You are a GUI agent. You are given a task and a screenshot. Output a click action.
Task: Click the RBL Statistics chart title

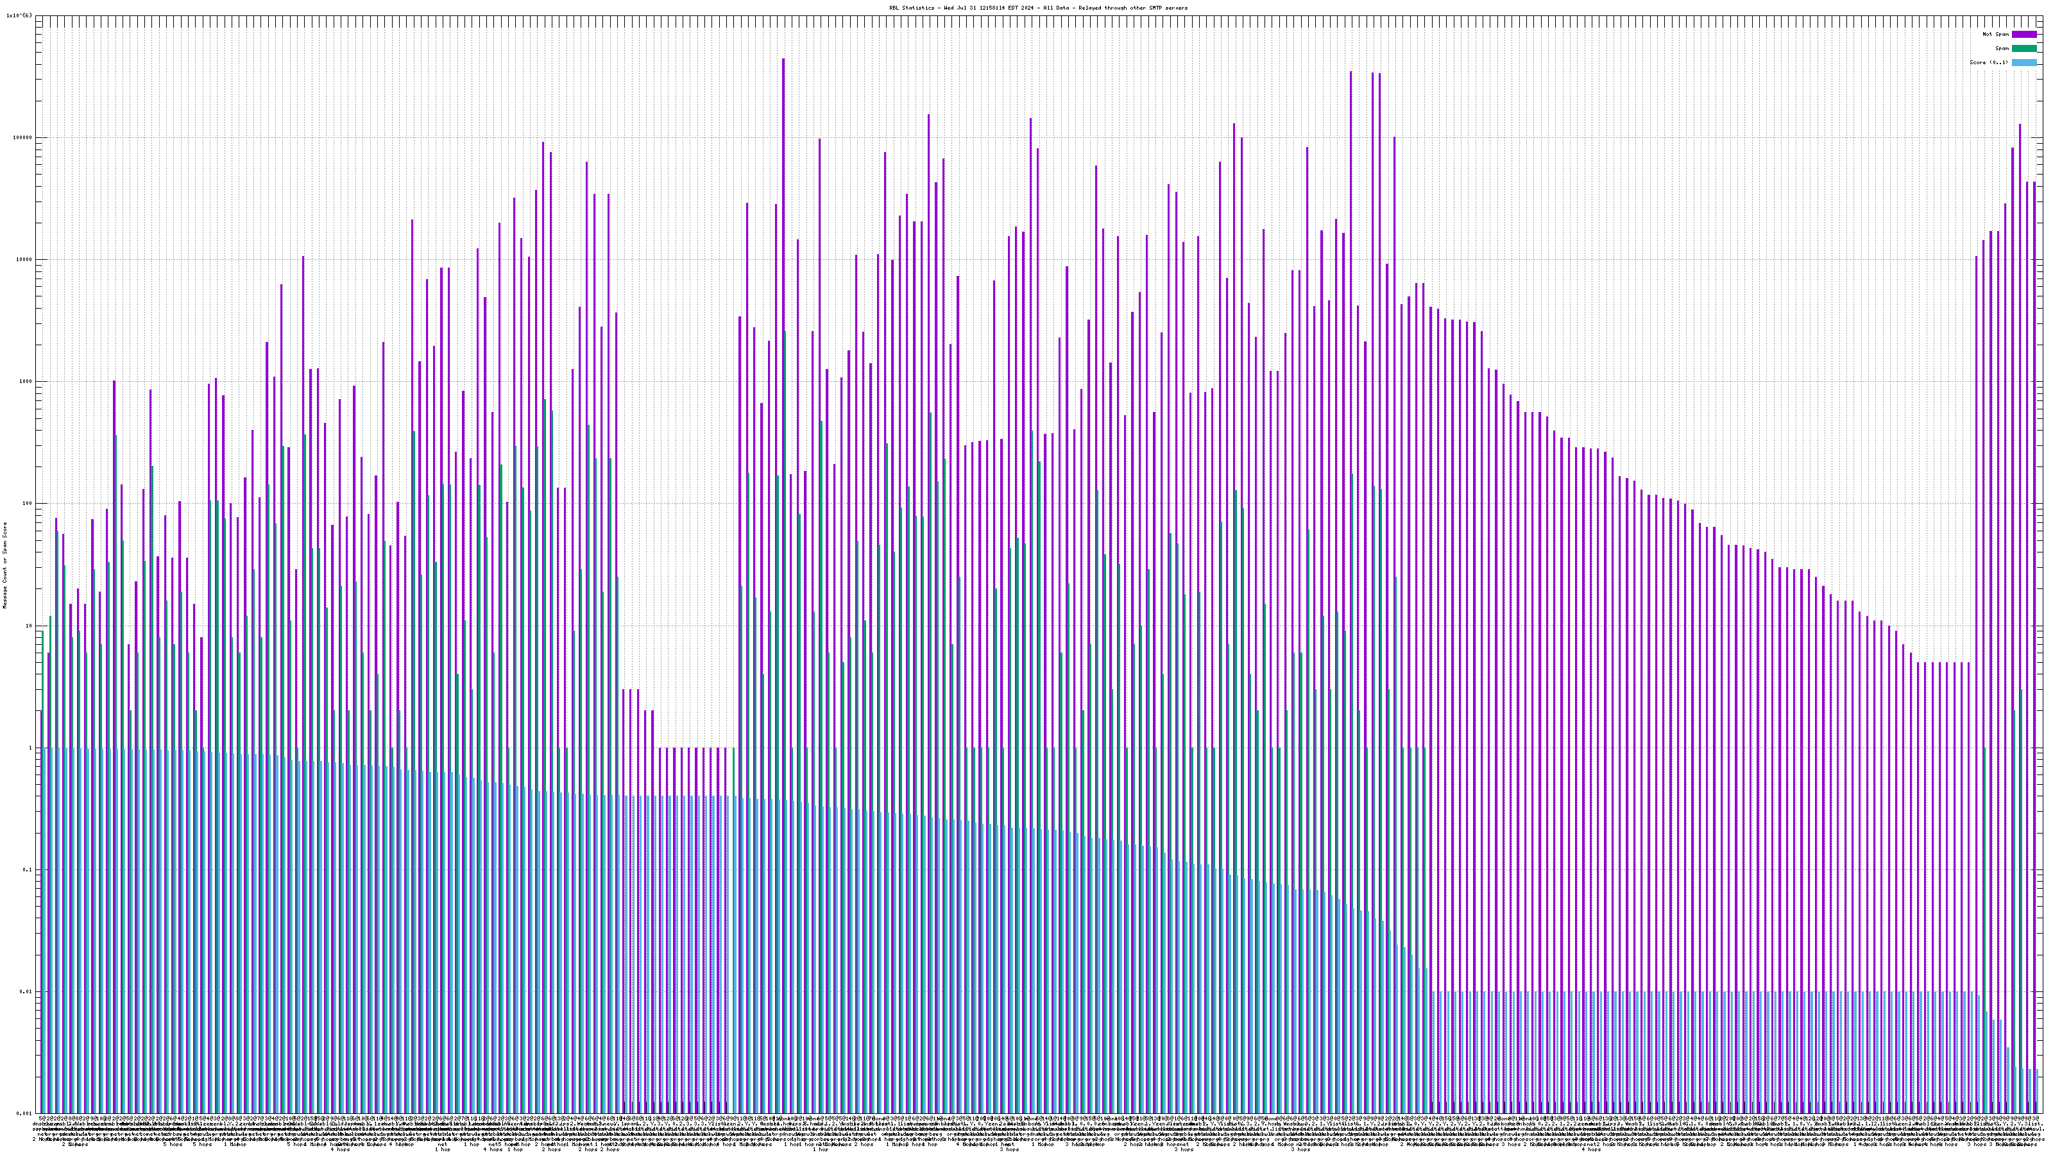1037,8
